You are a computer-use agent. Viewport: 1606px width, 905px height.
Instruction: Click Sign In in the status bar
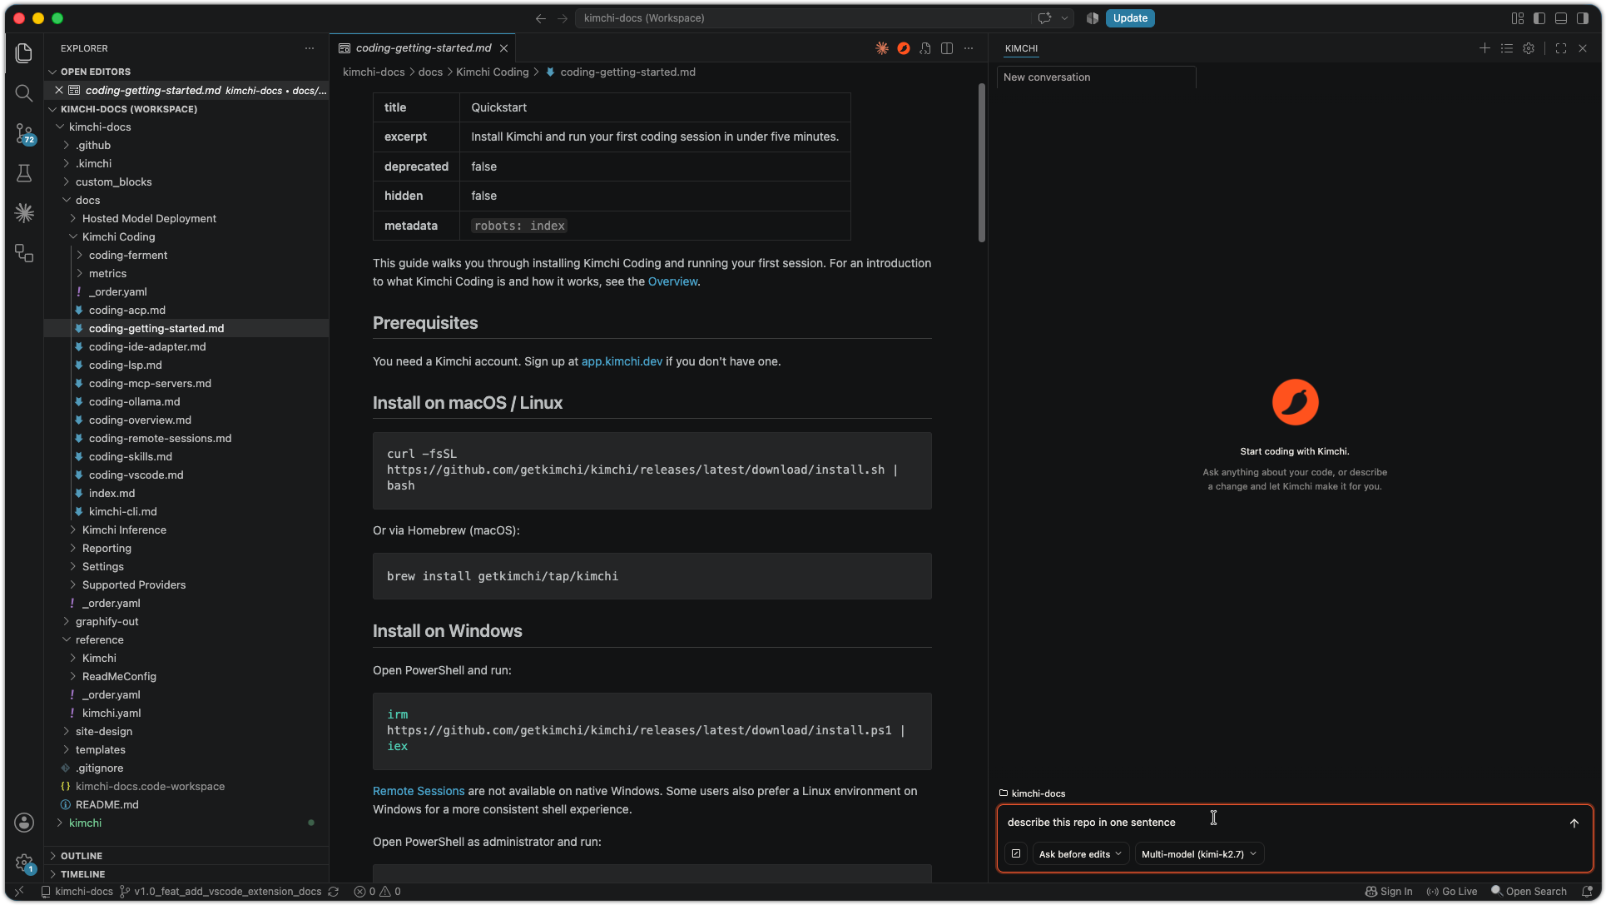[x=1389, y=892]
